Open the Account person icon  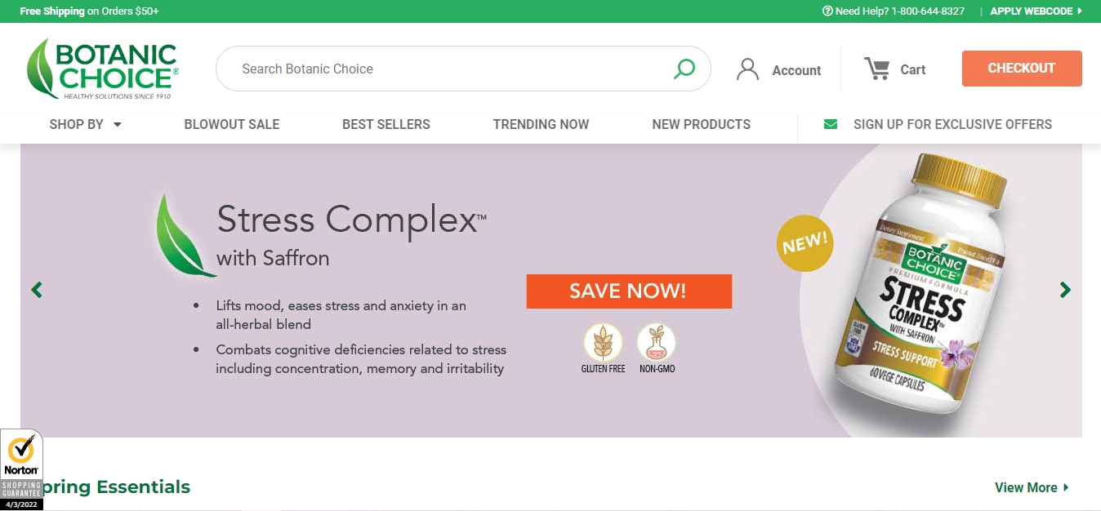coord(747,69)
